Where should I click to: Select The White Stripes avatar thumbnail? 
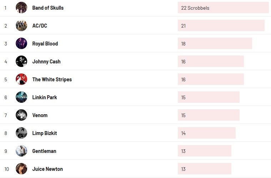[x=21, y=79]
